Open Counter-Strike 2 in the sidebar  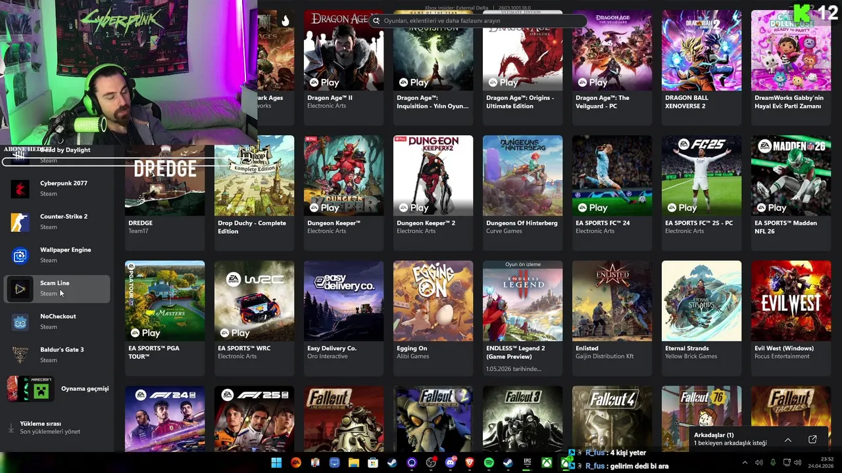pos(57,222)
